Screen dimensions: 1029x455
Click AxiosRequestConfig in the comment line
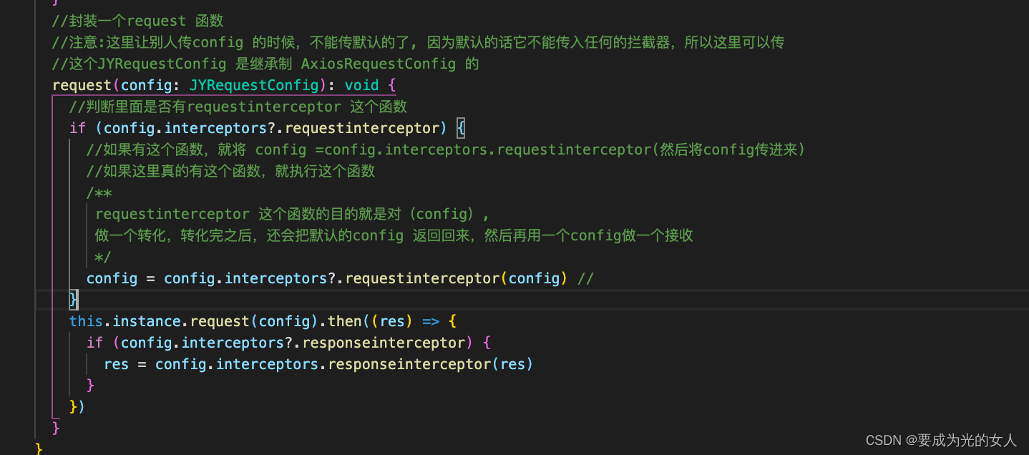pyautogui.click(x=378, y=64)
